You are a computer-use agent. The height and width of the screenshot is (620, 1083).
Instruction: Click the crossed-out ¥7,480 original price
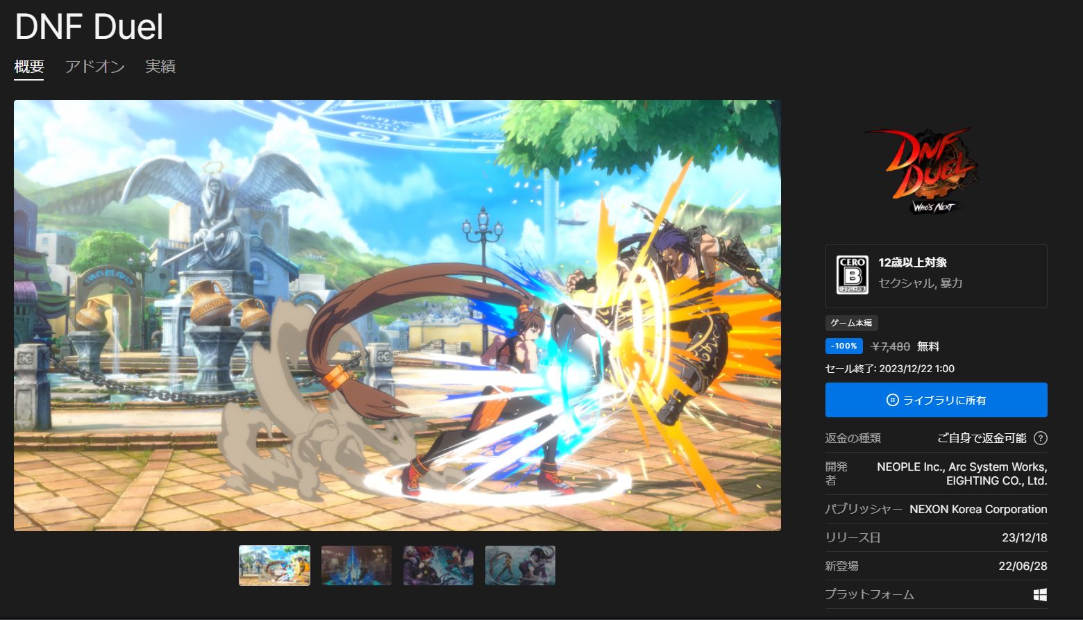tap(892, 346)
